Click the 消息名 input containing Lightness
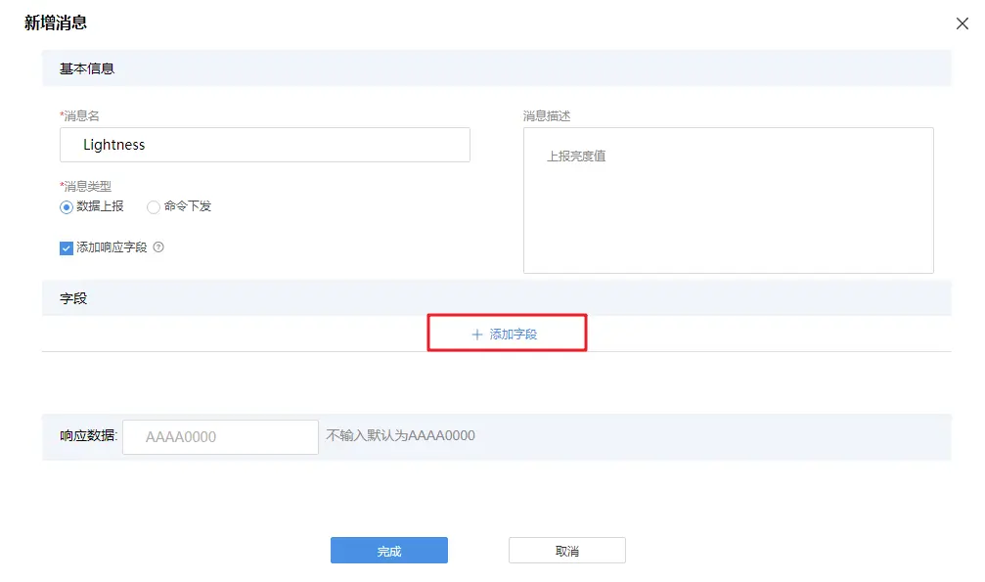The width and height of the screenshot is (985, 582). (265, 145)
